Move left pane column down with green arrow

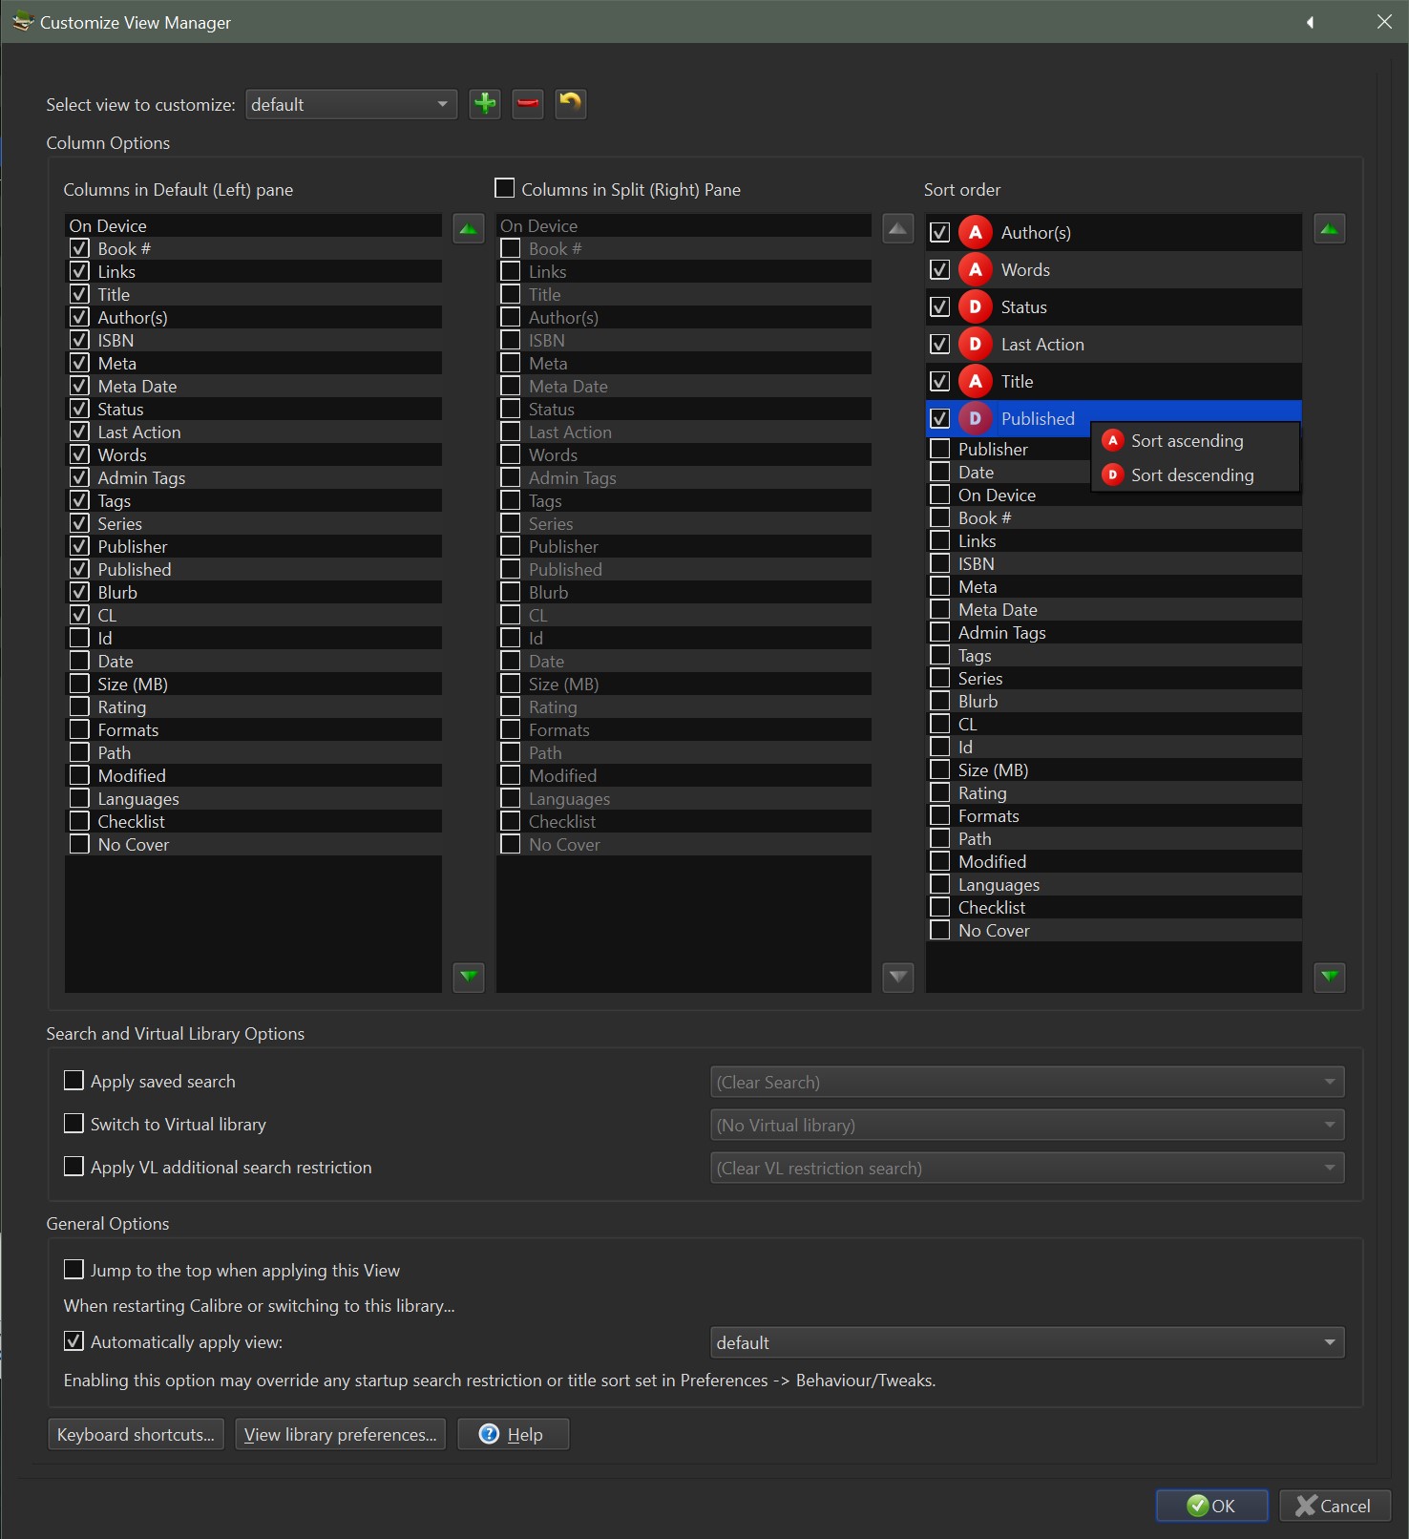tap(469, 977)
